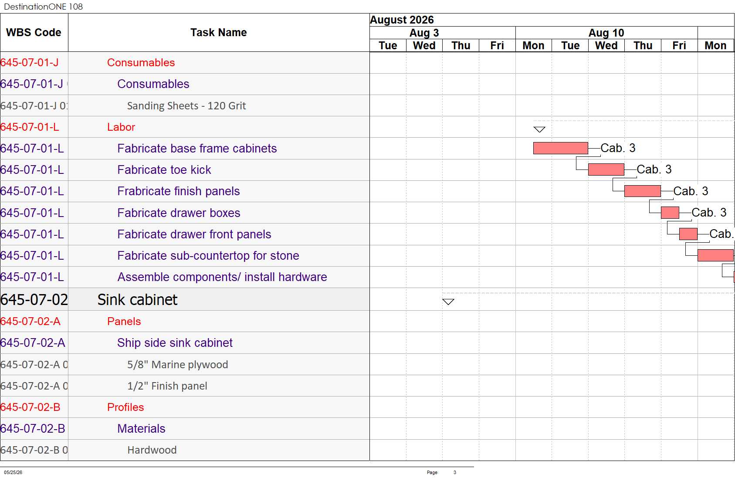Click the WBS Code column header
735x478 pixels.
[34, 33]
